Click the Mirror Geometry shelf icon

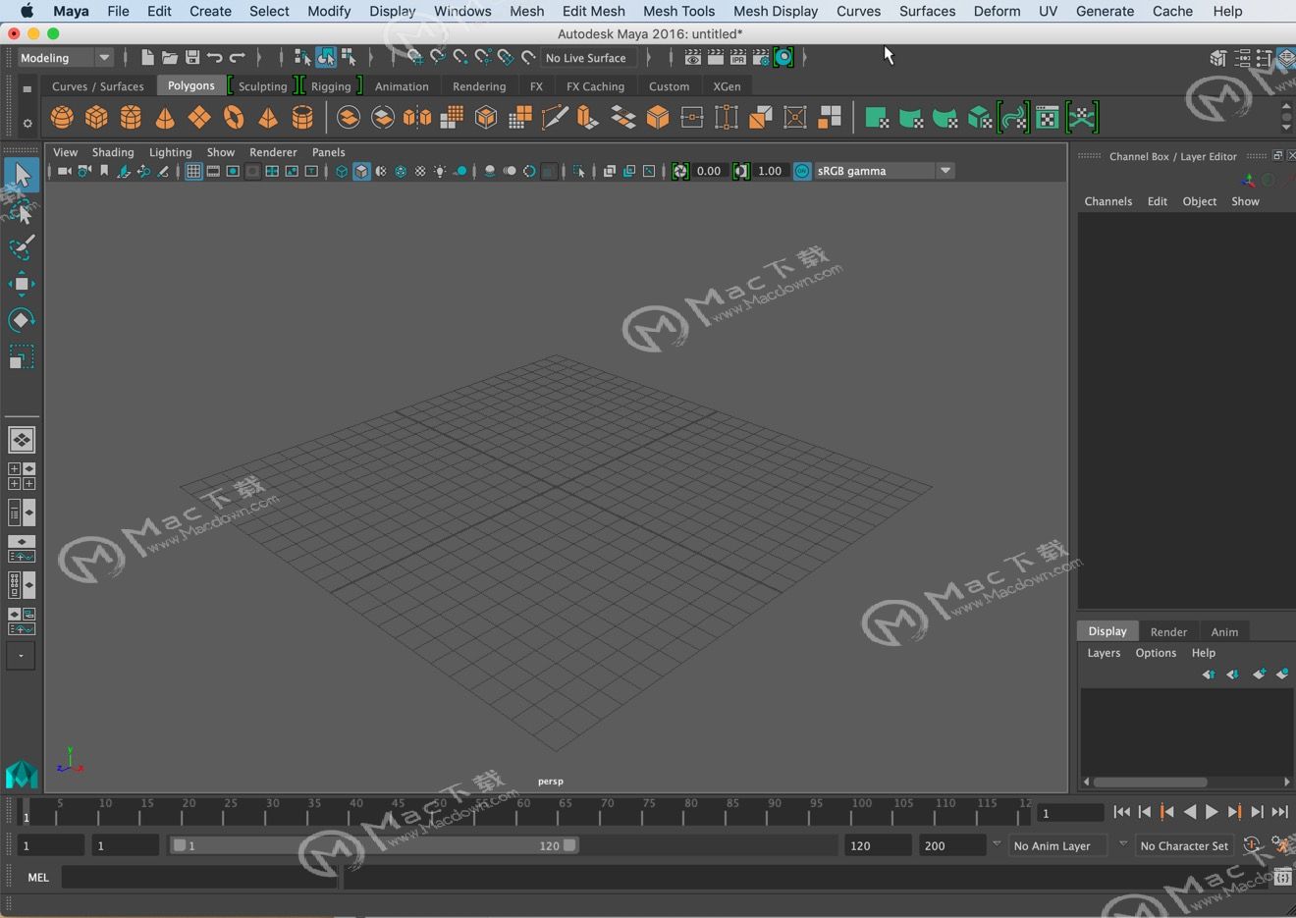pos(417,118)
